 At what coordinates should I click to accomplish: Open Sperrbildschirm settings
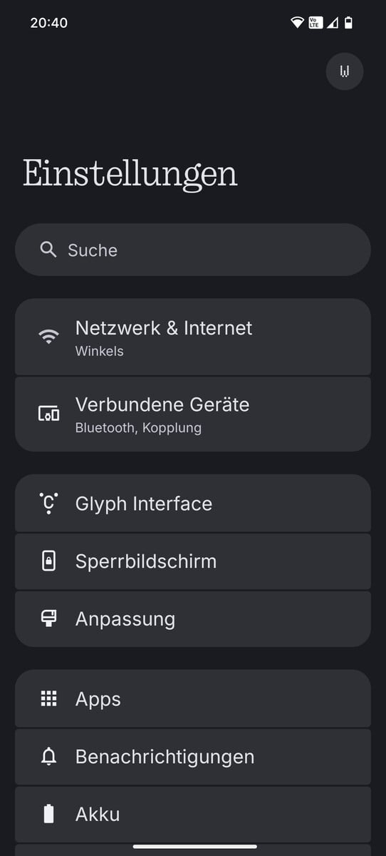193,561
